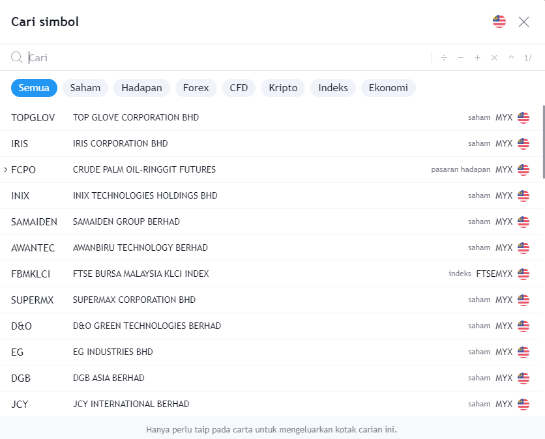Toggle the Kripto filter chip

click(282, 87)
